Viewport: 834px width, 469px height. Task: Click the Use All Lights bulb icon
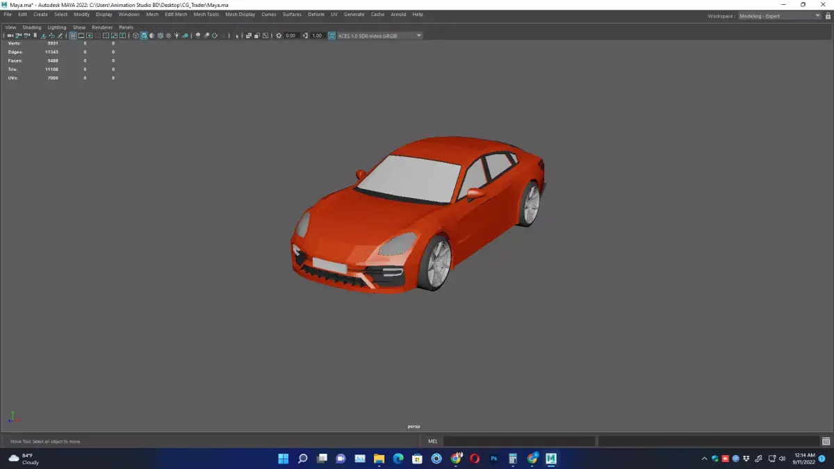177,35
